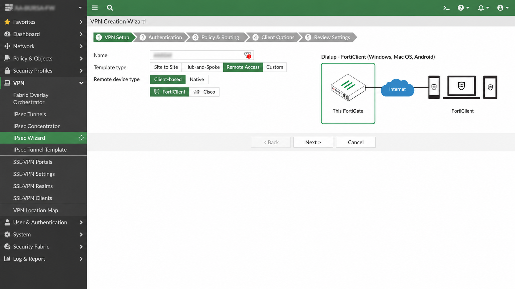Screen dimensions: 515x289
Task: Click the Next button
Action: pyautogui.click(x=313, y=142)
